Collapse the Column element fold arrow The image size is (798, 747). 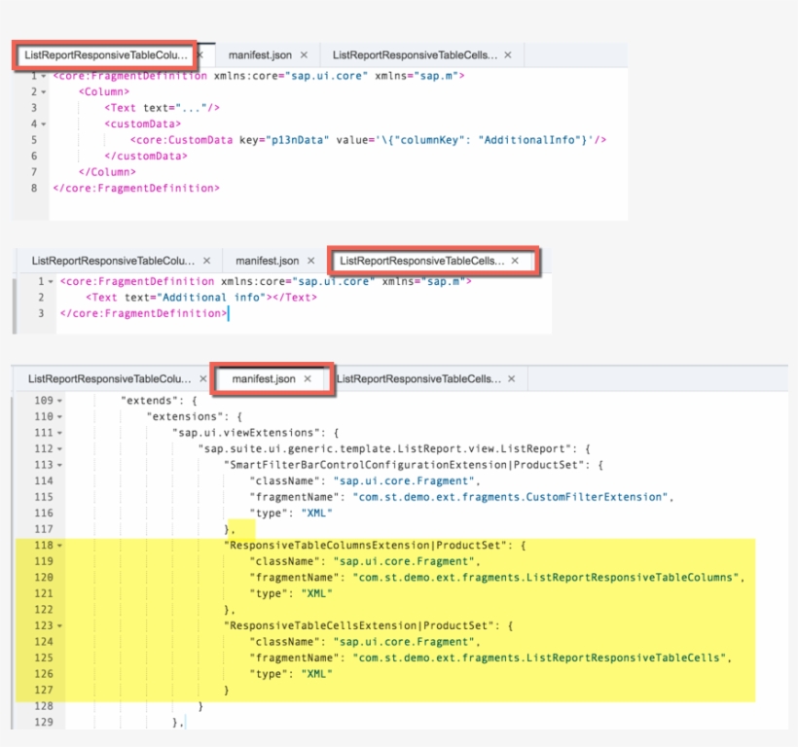tap(45, 91)
